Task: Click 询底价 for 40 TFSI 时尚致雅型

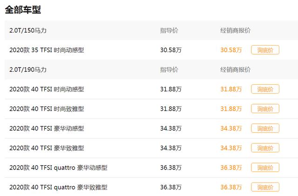Action: coord(265,109)
